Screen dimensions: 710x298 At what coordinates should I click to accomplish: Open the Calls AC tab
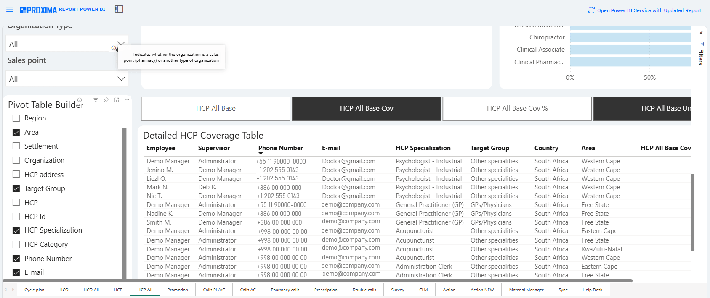[248, 290]
